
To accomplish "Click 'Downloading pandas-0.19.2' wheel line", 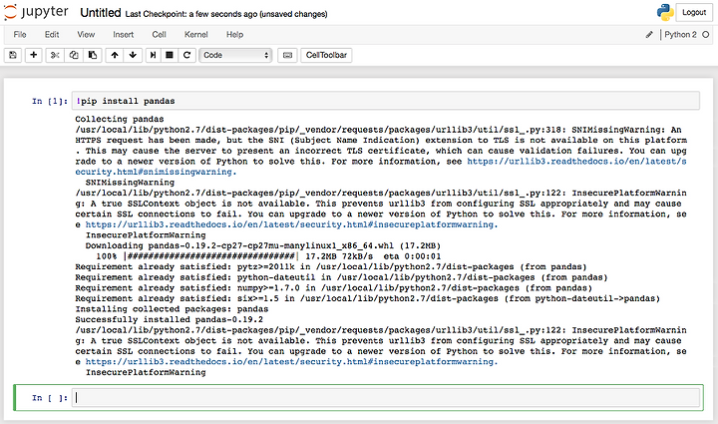I will click(263, 245).
